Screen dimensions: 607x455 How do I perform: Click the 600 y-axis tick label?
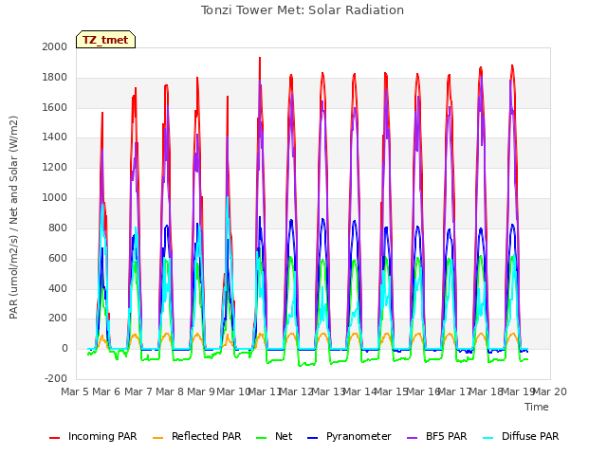click(x=58, y=258)
